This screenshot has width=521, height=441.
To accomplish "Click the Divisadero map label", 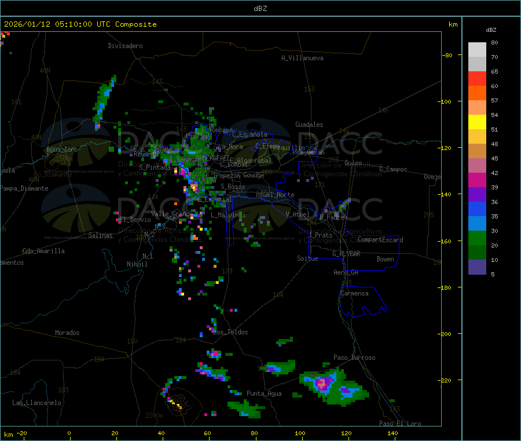I will 125,46.
